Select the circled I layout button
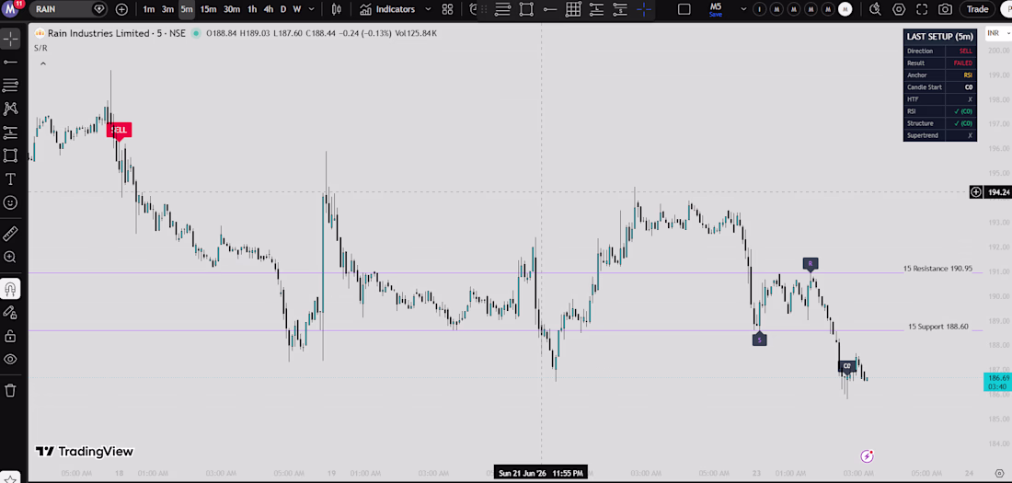The width and height of the screenshot is (1012, 483). (x=761, y=9)
